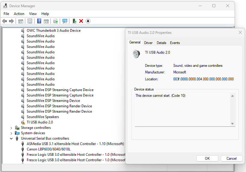Click the blue Help question-mark icon

(x=39, y=21)
